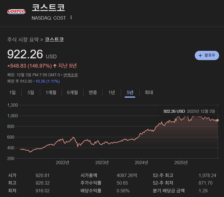Click the 최고 high value 926.32
224x197 pixels.
tap(42, 183)
